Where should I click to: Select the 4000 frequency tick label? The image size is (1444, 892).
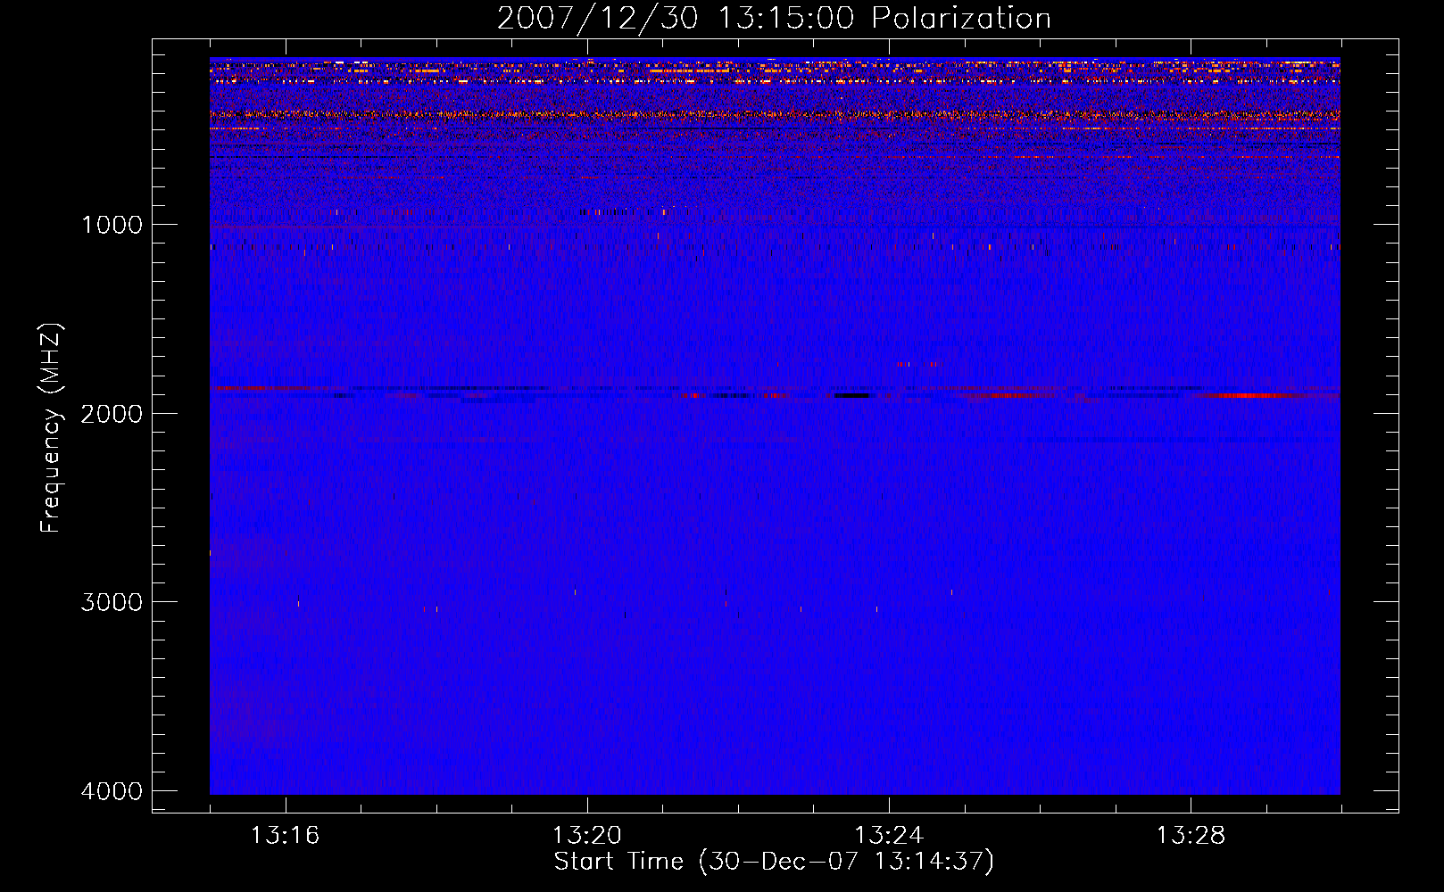point(112,791)
